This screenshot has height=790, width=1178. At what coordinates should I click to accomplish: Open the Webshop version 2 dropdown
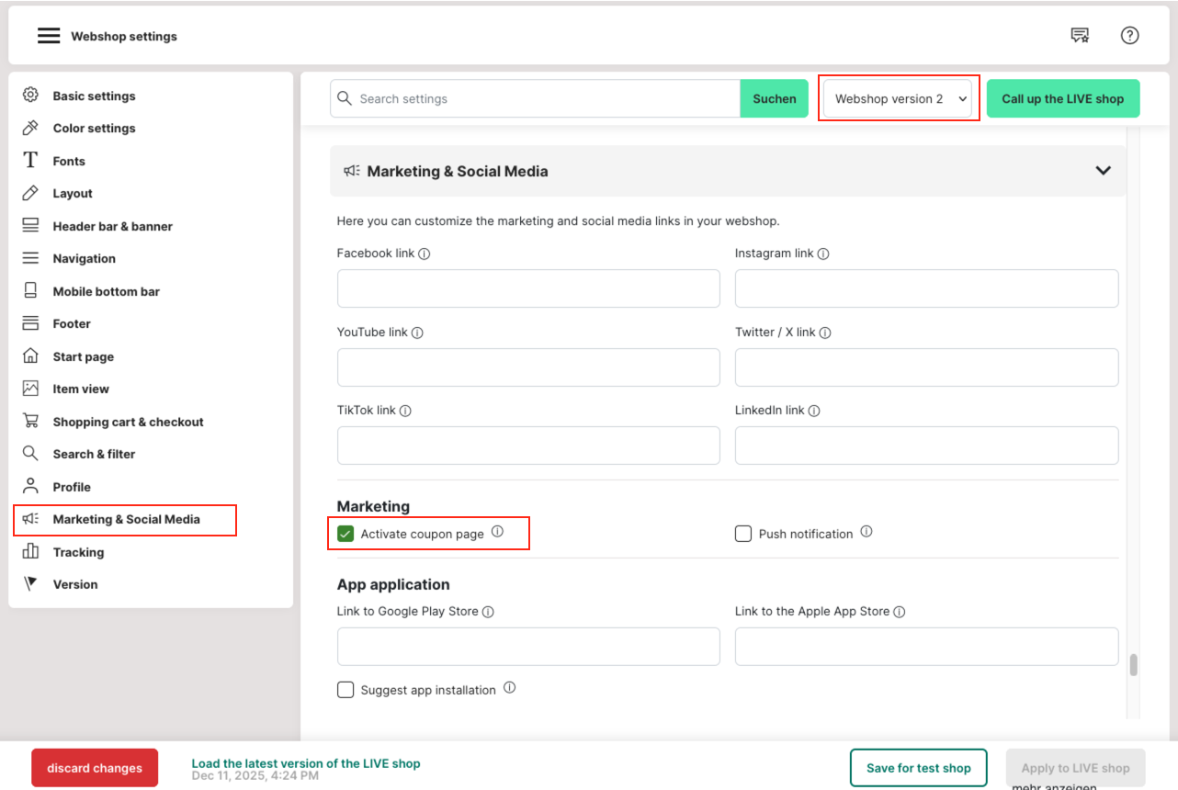point(898,98)
